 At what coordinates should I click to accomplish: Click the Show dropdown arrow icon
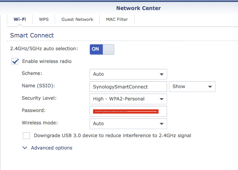[x=210, y=87]
